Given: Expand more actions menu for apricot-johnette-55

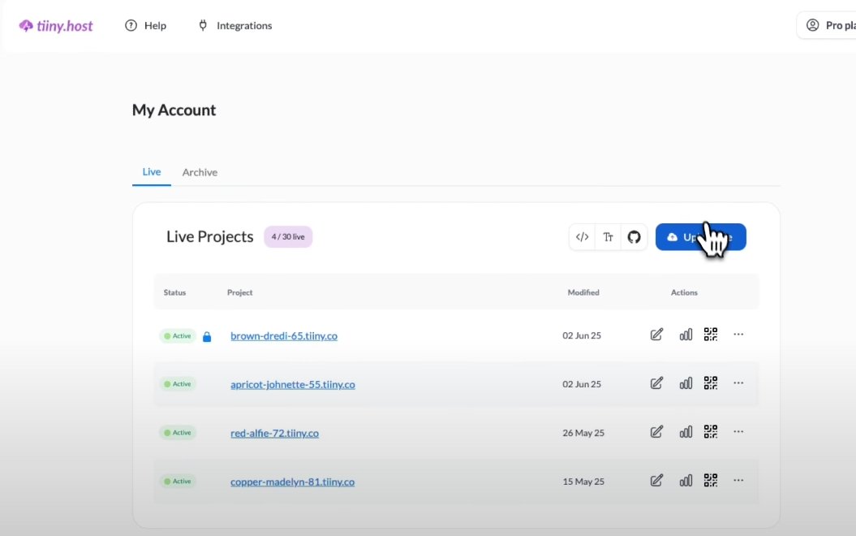Looking at the screenshot, I should pos(738,383).
